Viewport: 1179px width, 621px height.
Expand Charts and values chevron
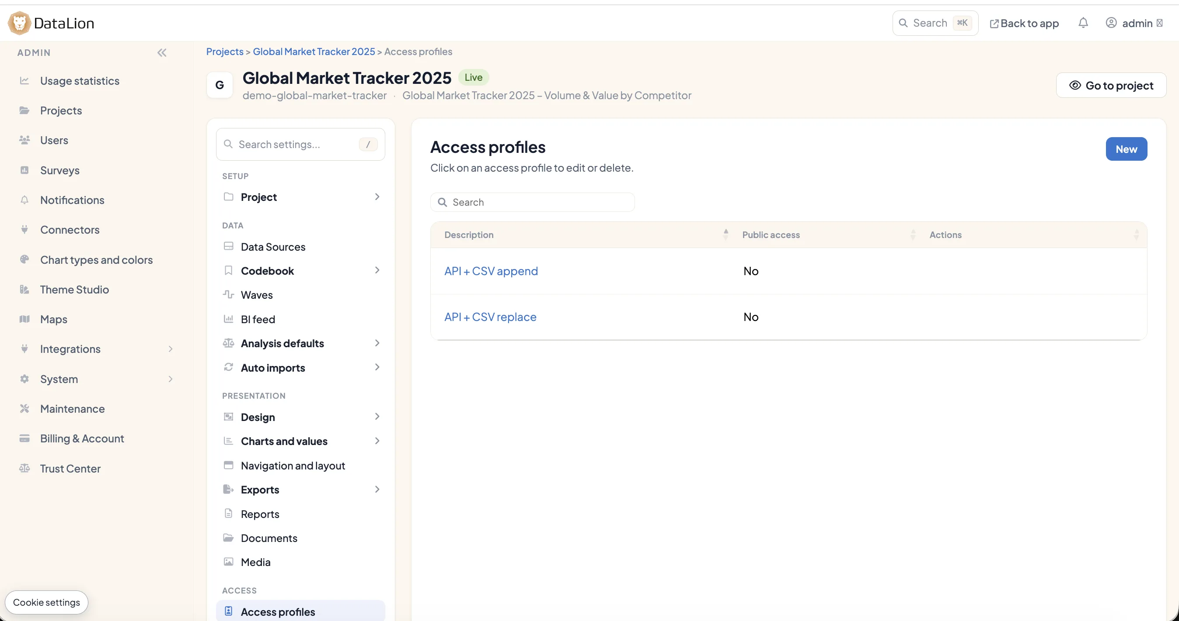coord(377,441)
